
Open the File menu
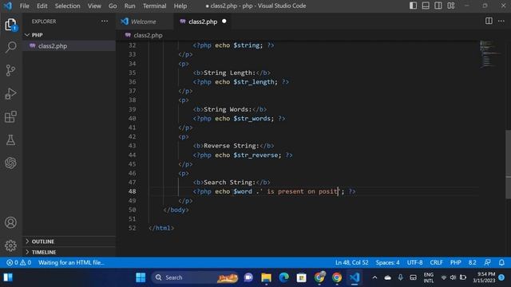pos(25,6)
